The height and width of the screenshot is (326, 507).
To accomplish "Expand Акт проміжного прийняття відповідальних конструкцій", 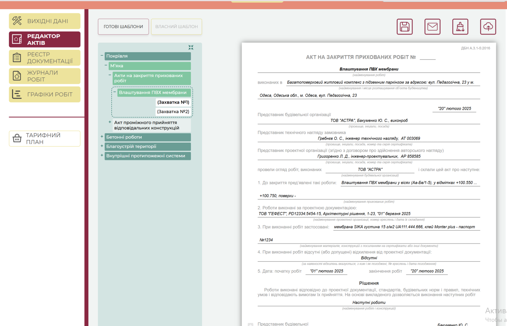I will pyautogui.click(x=109, y=122).
